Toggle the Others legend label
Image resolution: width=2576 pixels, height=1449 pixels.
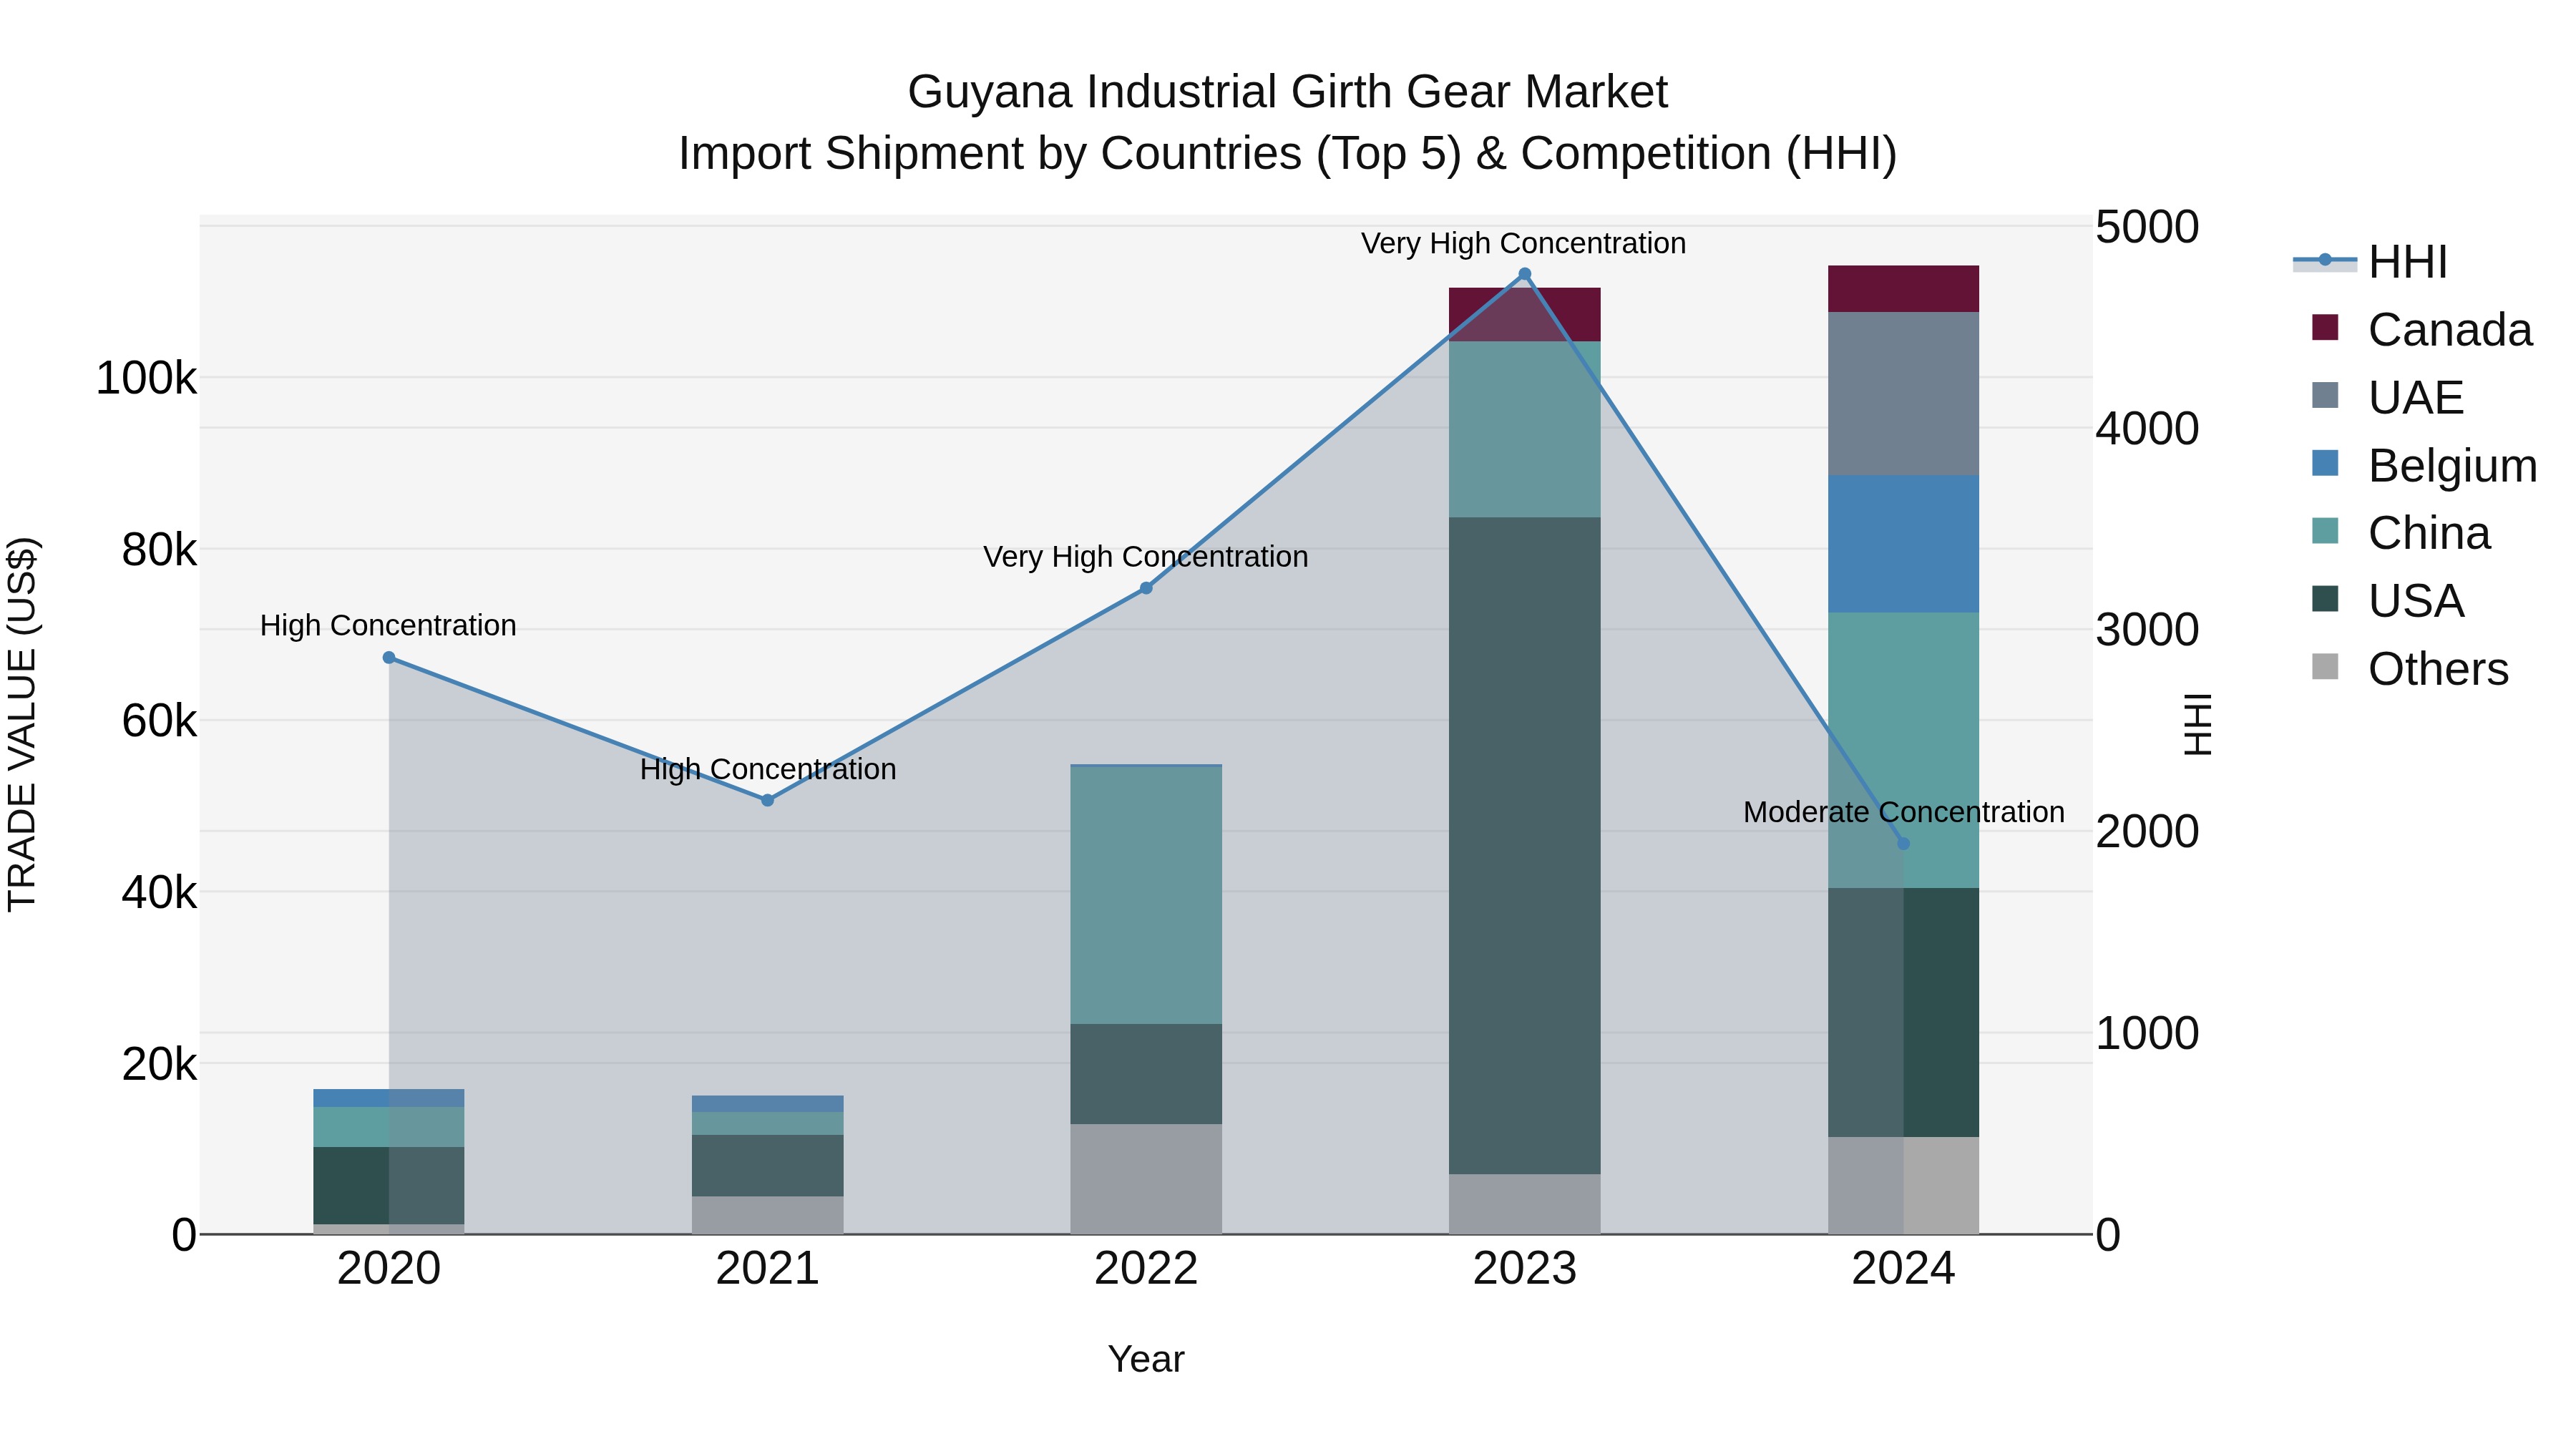click(2438, 670)
